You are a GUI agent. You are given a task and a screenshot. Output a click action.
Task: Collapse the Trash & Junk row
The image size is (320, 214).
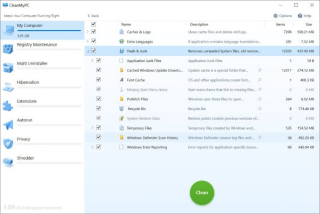click(88, 51)
